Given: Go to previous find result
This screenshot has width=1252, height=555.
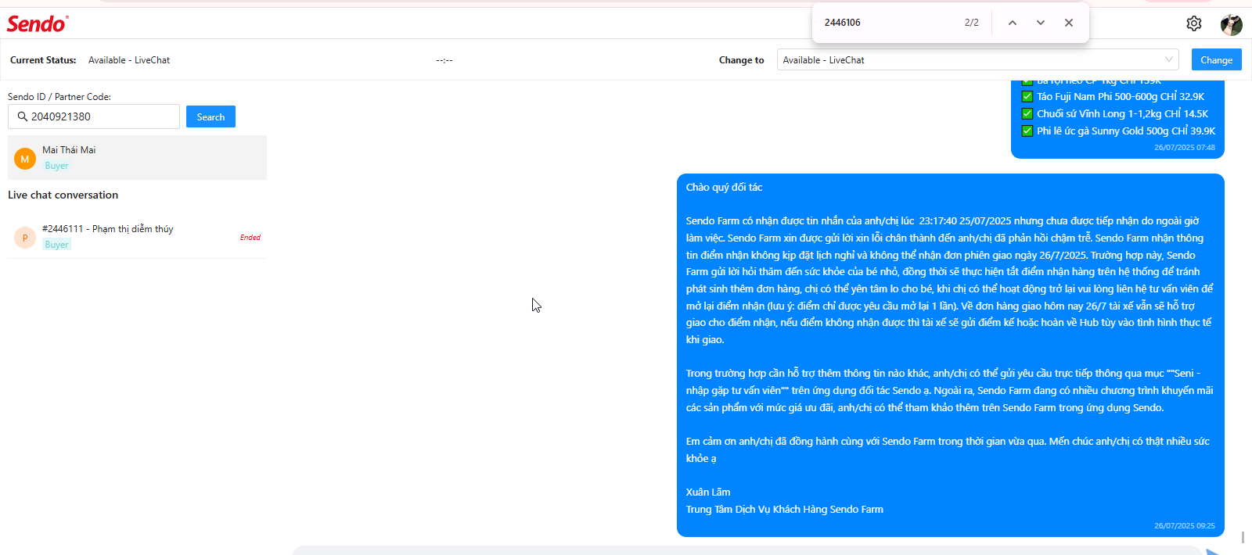Looking at the screenshot, I should tap(1013, 23).
